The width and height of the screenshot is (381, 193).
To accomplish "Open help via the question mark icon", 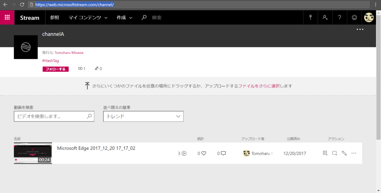I will 339,17.
